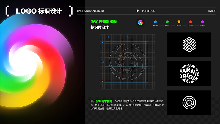Click the left white bracket beside LOGO title
220x124 pixels.
pyautogui.click(x=7, y=11)
